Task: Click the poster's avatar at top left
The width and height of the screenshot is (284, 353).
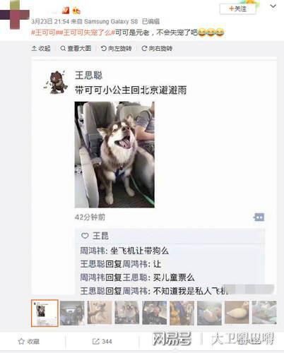Action: pos(15,15)
